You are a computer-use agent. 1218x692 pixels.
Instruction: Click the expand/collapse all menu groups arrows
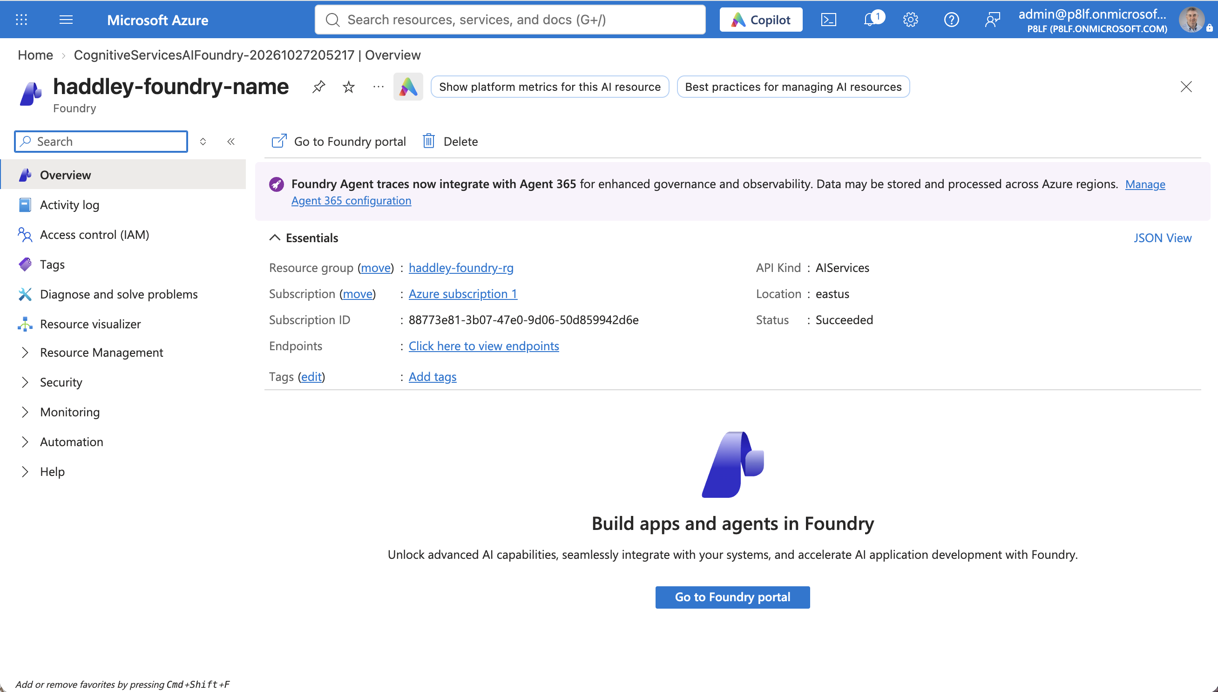pos(203,142)
